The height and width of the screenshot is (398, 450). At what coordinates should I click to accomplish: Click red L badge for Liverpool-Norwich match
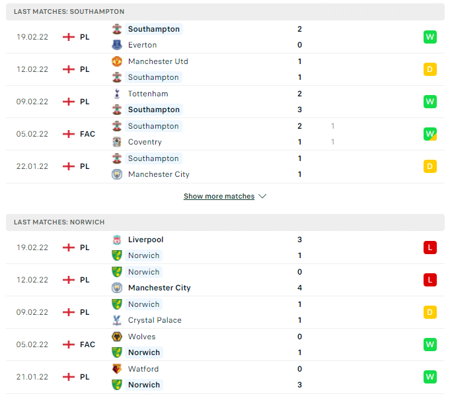coord(430,248)
